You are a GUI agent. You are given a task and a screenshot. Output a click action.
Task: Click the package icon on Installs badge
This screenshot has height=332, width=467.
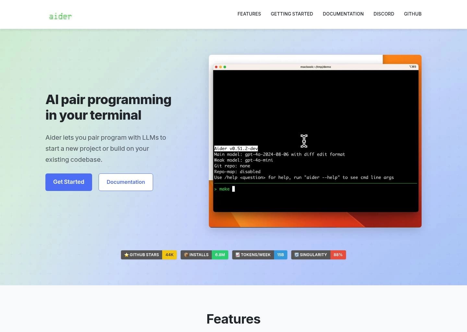(x=186, y=255)
